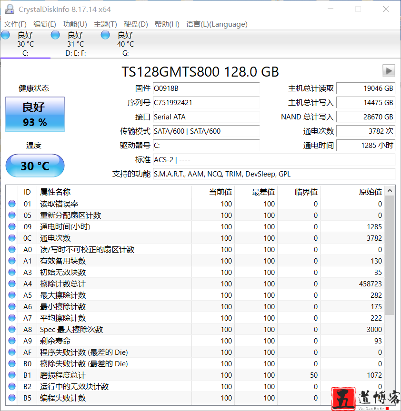Click threshold value 50 in the B1 row
Viewport: 401px width, 411px height.
[x=314, y=375]
